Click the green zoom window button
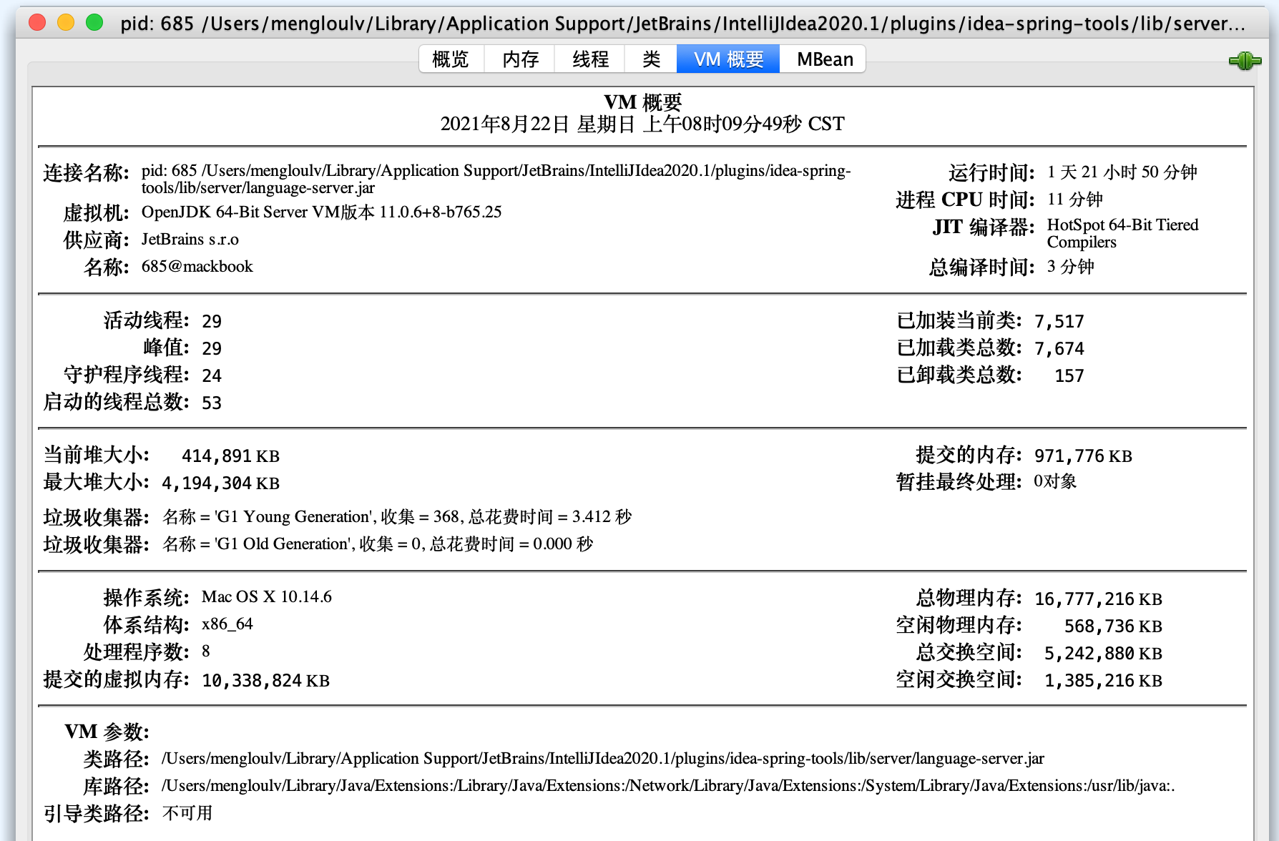The height and width of the screenshot is (841, 1279). pyautogui.click(x=94, y=22)
